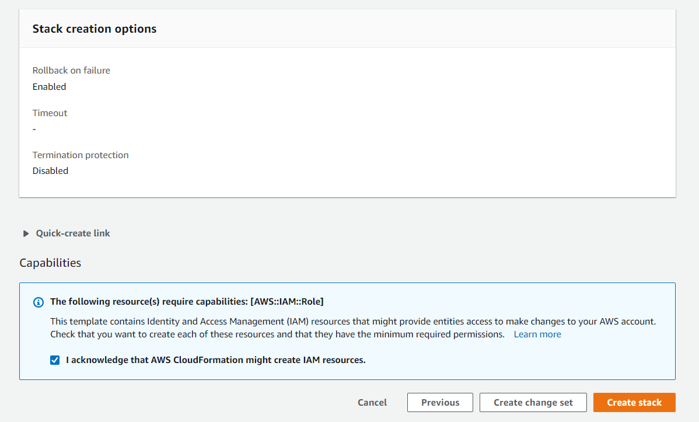Click the Enabled value under Rollback
This screenshot has height=422, width=699.
coord(49,86)
